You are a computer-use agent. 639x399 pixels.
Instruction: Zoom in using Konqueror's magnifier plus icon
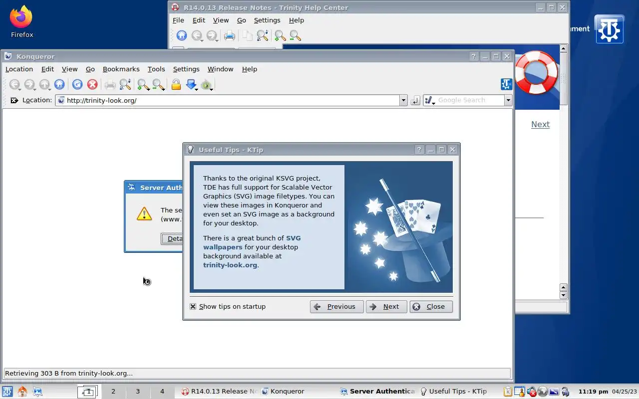pos(143,84)
